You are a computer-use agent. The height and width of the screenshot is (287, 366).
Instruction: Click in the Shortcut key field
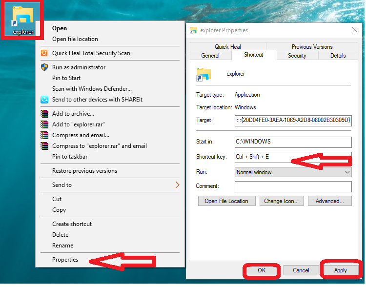tap(293, 157)
